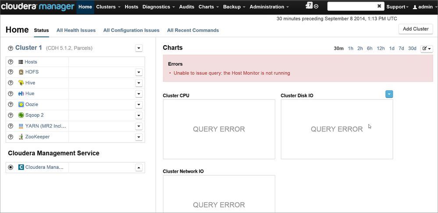This screenshot has height=213, width=438.
Task: Switch to All Configuration Issues tab
Action: (131, 30)
